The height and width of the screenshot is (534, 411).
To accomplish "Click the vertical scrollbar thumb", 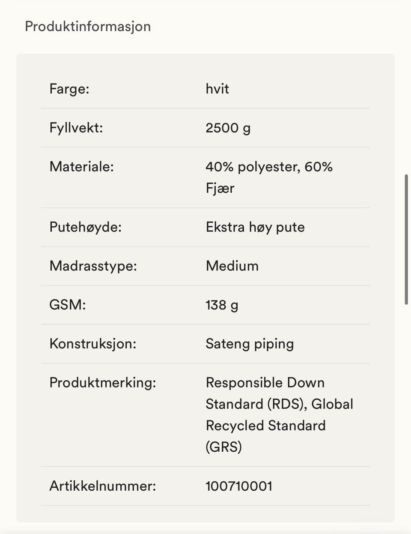I will 406,240.
